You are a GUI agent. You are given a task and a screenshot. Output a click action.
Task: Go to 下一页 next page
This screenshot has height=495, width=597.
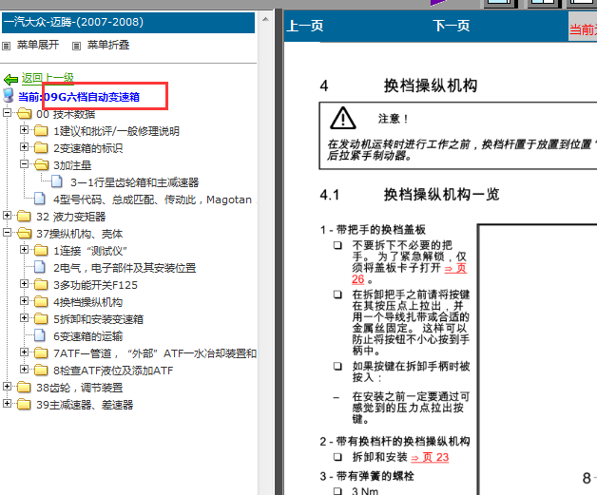point(451,26)
